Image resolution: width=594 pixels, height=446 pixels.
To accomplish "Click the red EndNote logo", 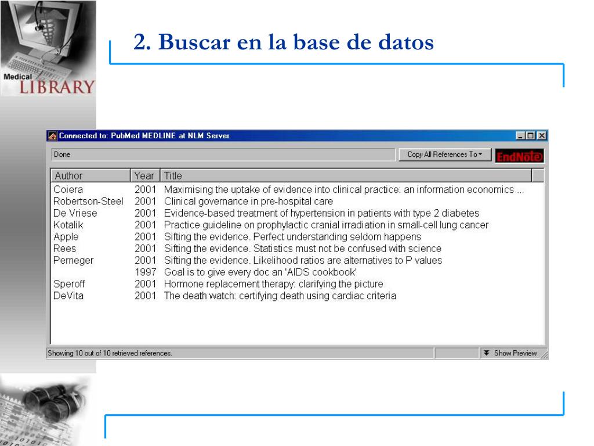I will (x=519, y=156).
